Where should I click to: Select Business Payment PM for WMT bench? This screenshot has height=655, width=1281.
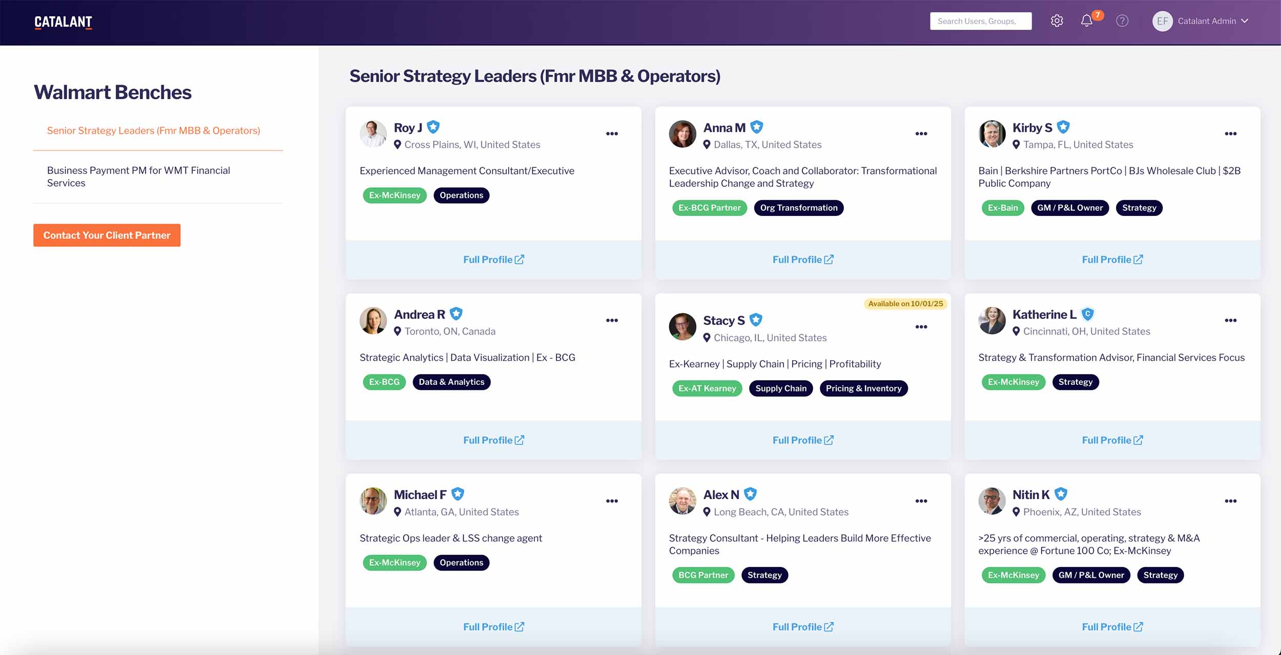(138, 177)
